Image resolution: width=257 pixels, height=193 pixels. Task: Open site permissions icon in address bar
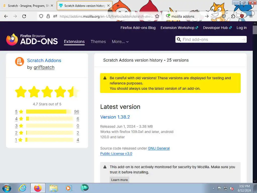(x=55, y=16)
